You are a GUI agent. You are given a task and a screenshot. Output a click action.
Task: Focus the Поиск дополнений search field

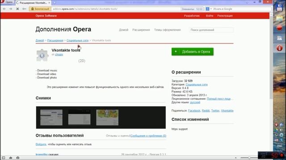point(211,30)
